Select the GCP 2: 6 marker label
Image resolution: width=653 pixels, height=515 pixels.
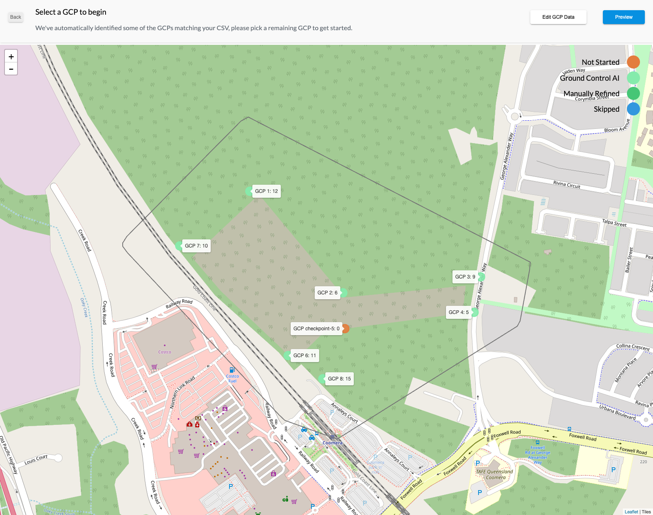pos(327,293)
